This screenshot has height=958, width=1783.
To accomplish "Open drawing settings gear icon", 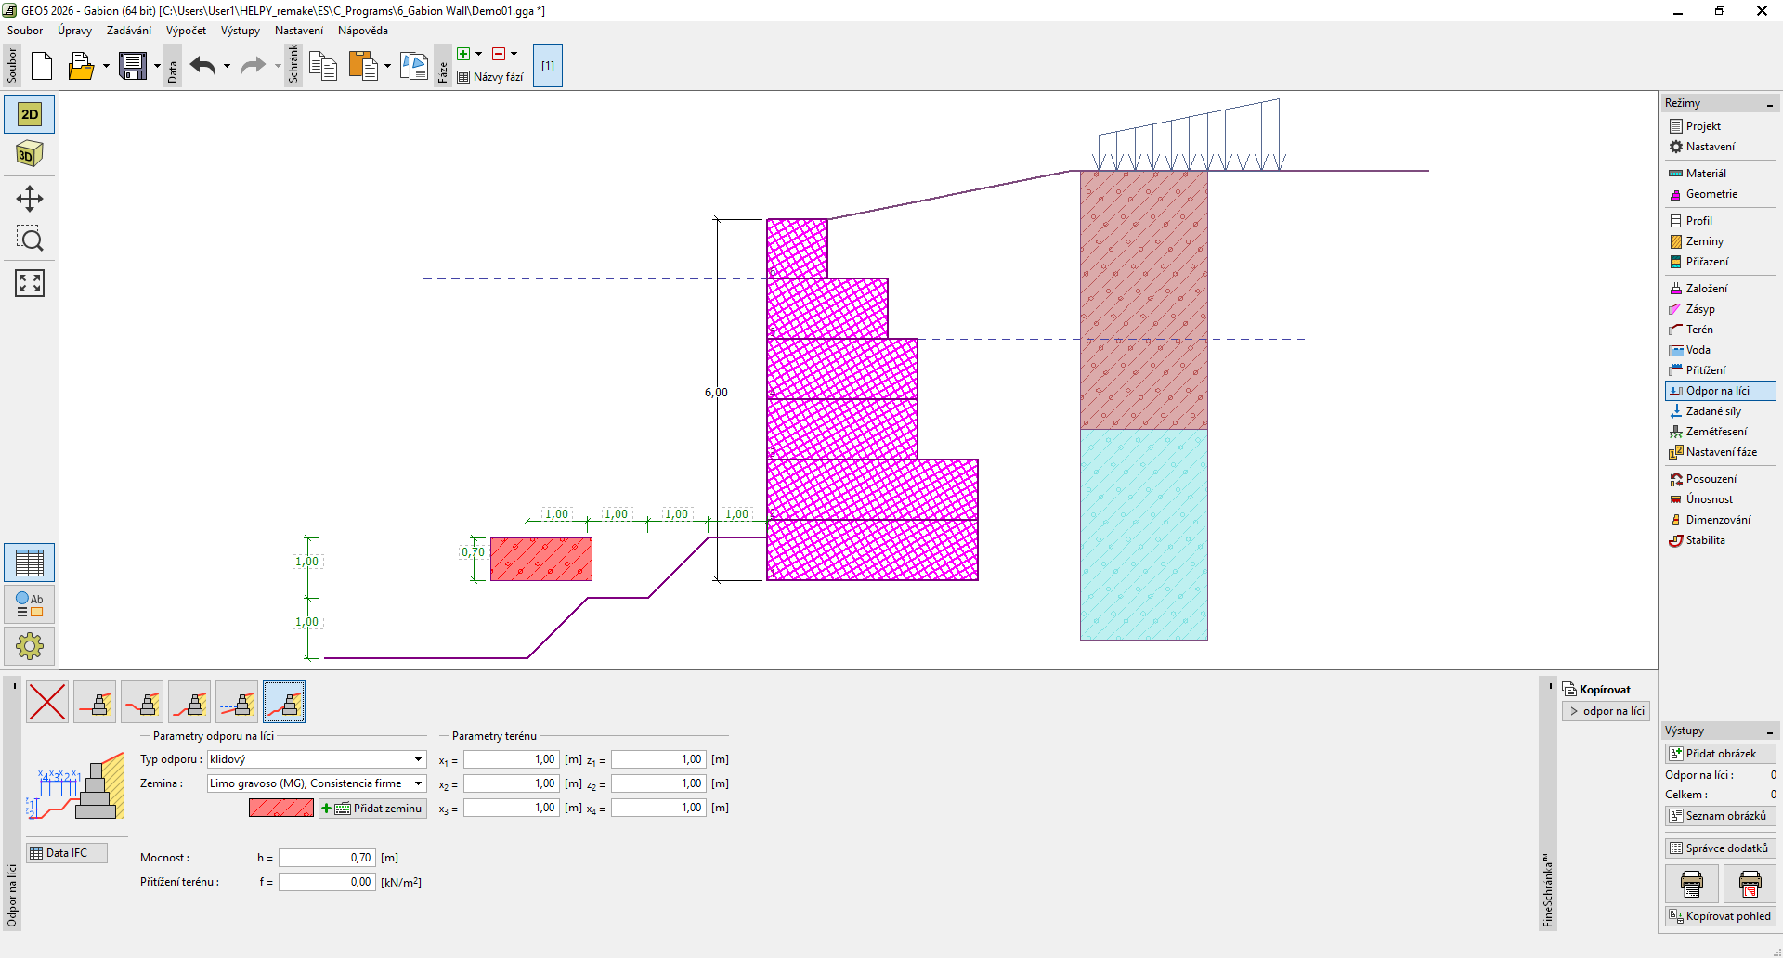I will point(30,646).
